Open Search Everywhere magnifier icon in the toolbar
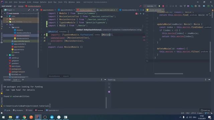The height and width of the screenshot is (120, 214). (212, 6)
